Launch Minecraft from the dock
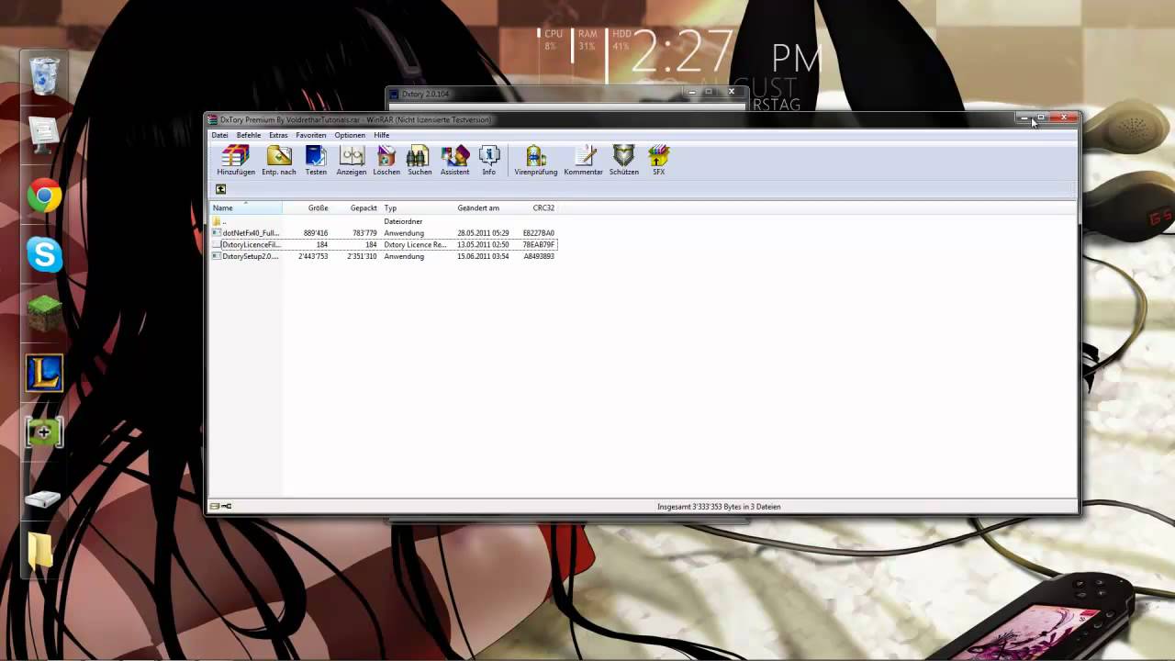Screen dimensions: 1175x661 (x=44, y=313)
